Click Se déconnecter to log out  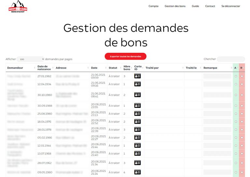point(231,6)
